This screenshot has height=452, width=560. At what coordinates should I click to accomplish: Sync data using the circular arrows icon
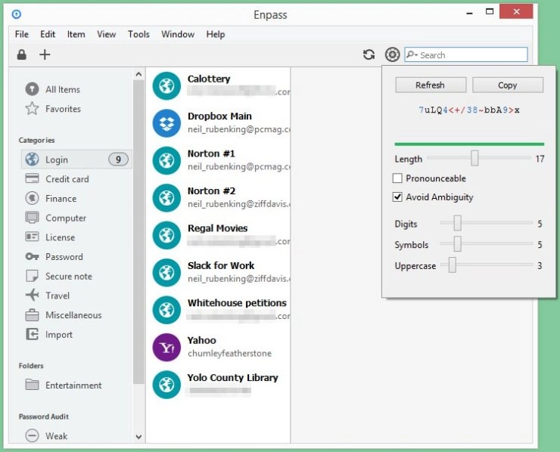pyautogui.click(x=369, y=54)
